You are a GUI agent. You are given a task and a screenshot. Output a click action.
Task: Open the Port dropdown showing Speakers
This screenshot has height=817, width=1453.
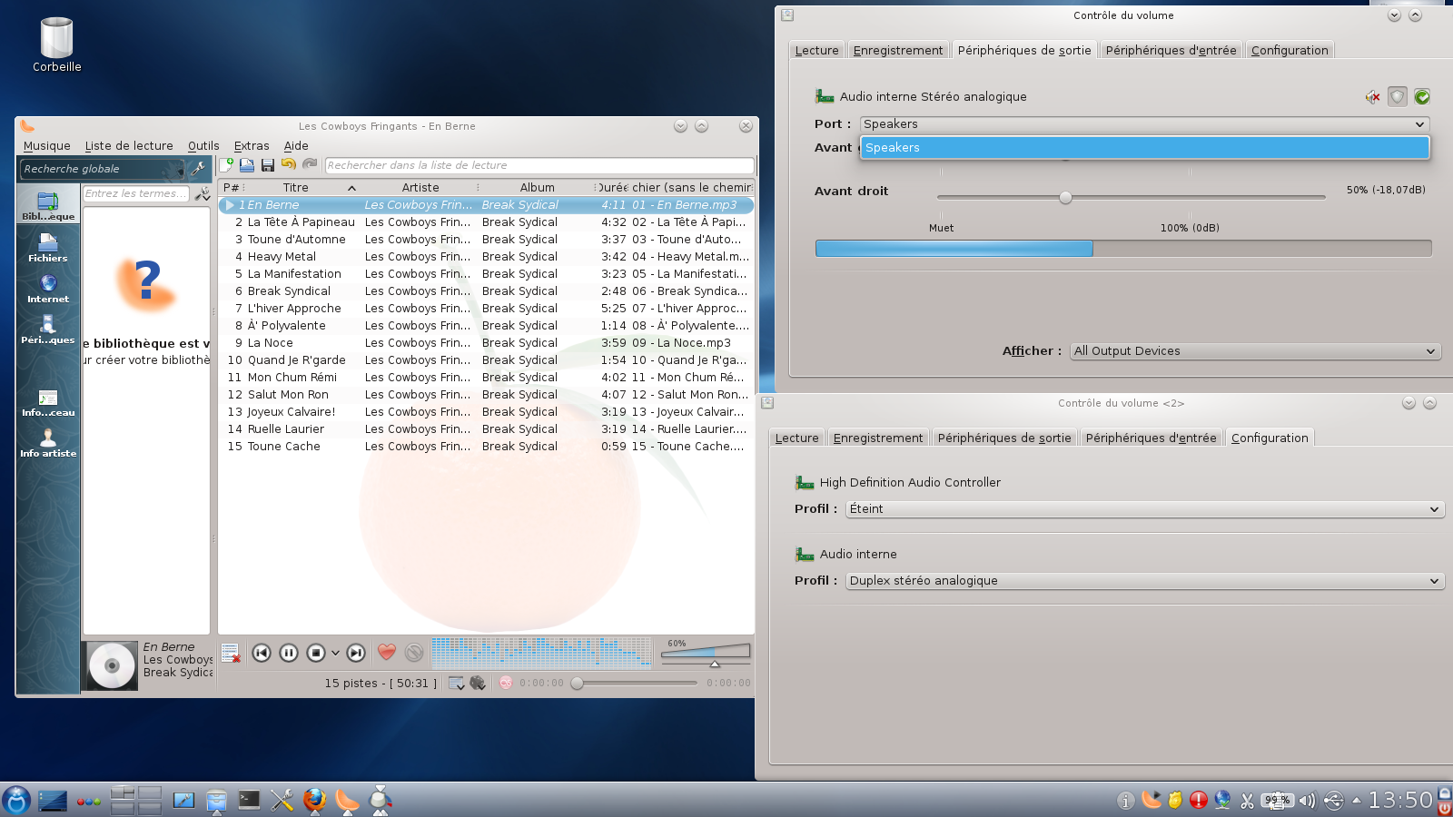[1144, 124]
